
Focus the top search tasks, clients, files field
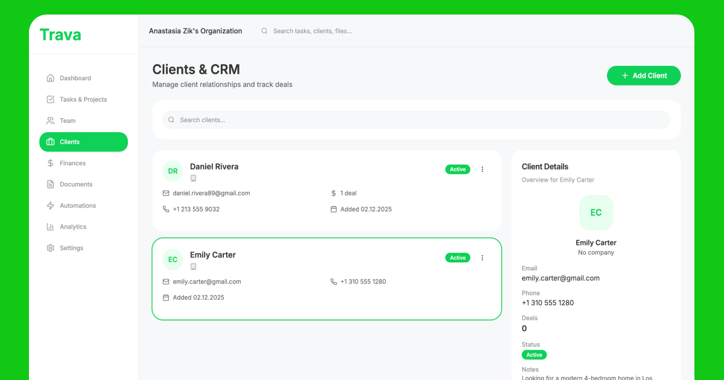[338, 31]
